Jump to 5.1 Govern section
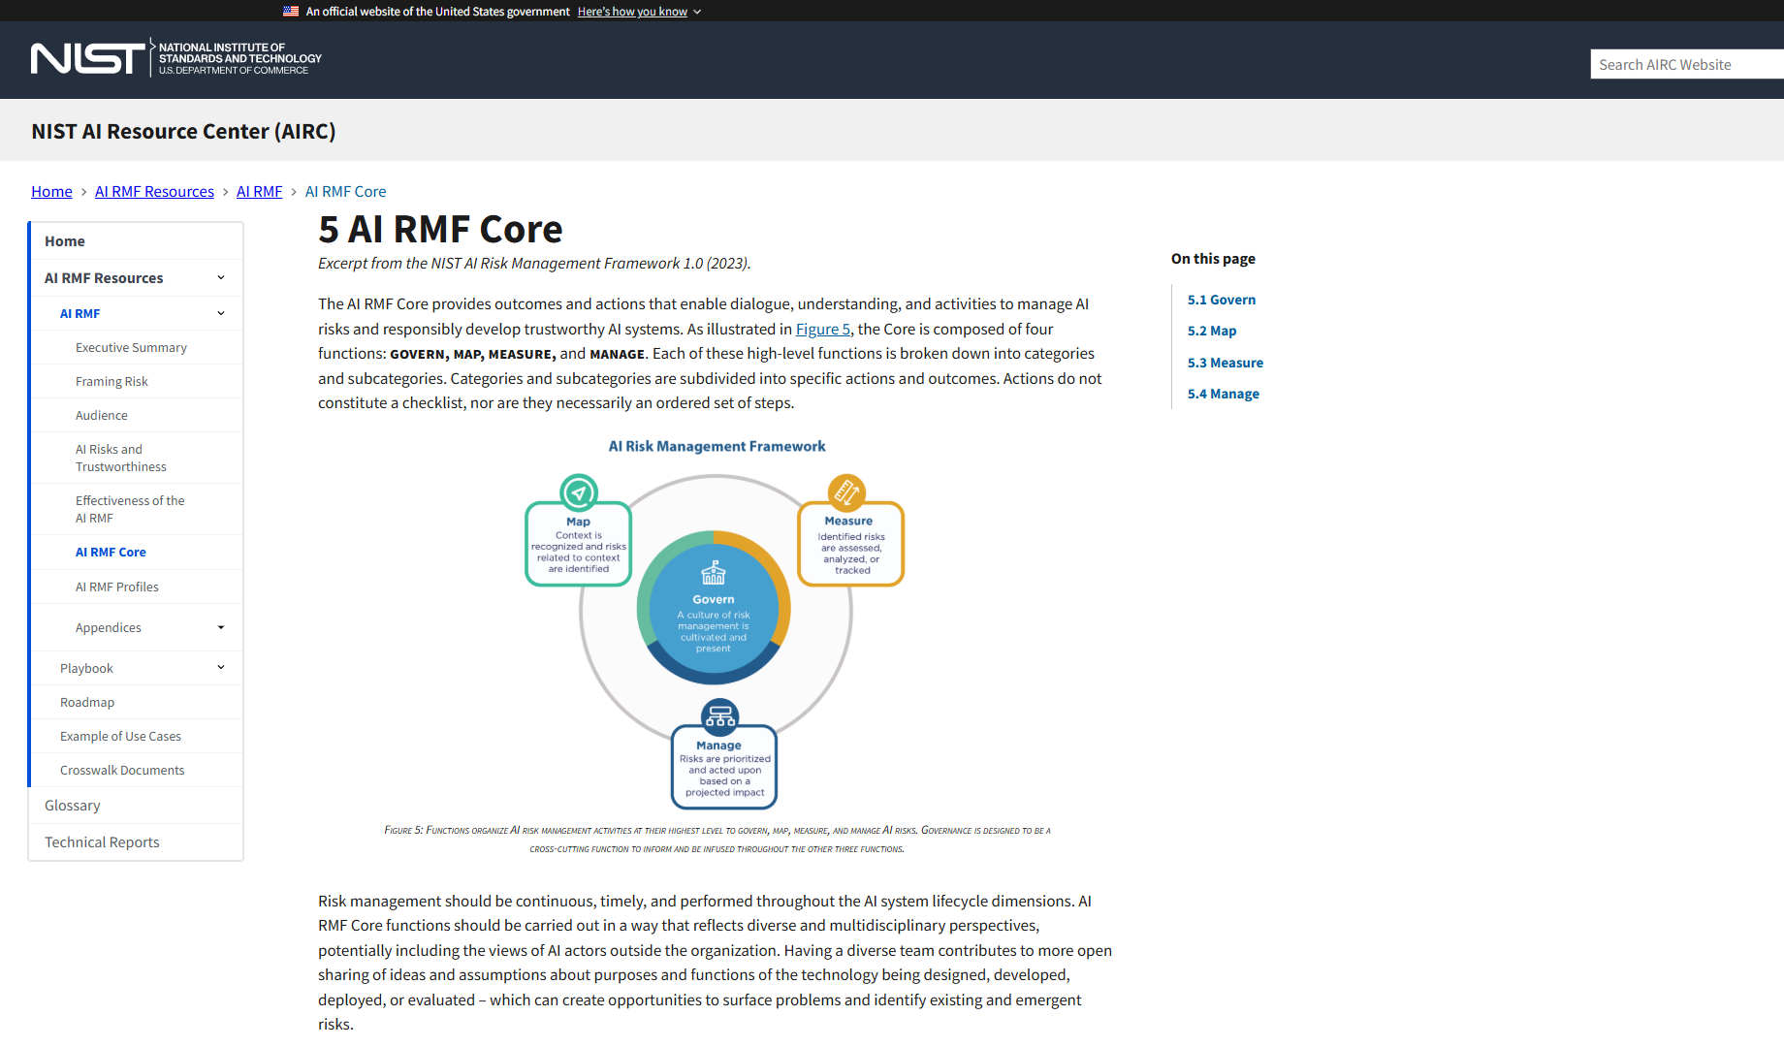 1221,300
